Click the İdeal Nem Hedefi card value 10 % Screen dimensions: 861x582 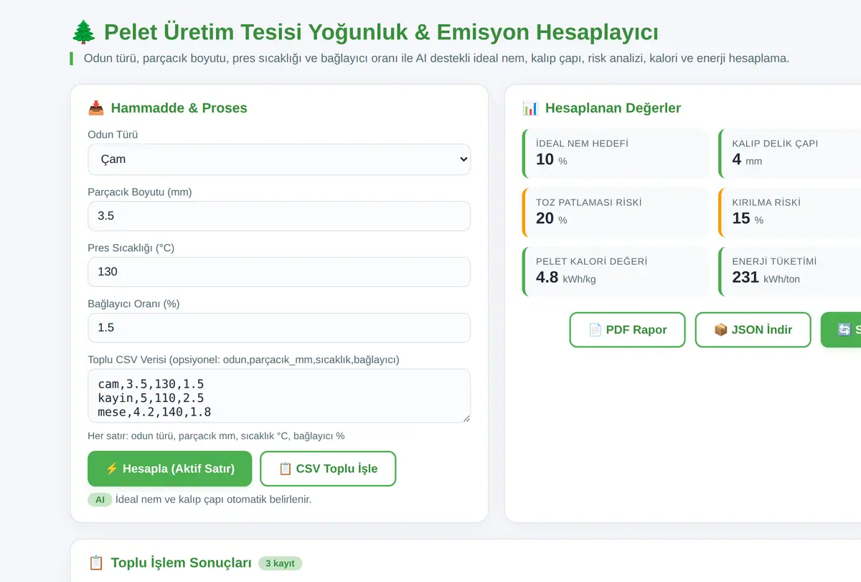(552, 159)
